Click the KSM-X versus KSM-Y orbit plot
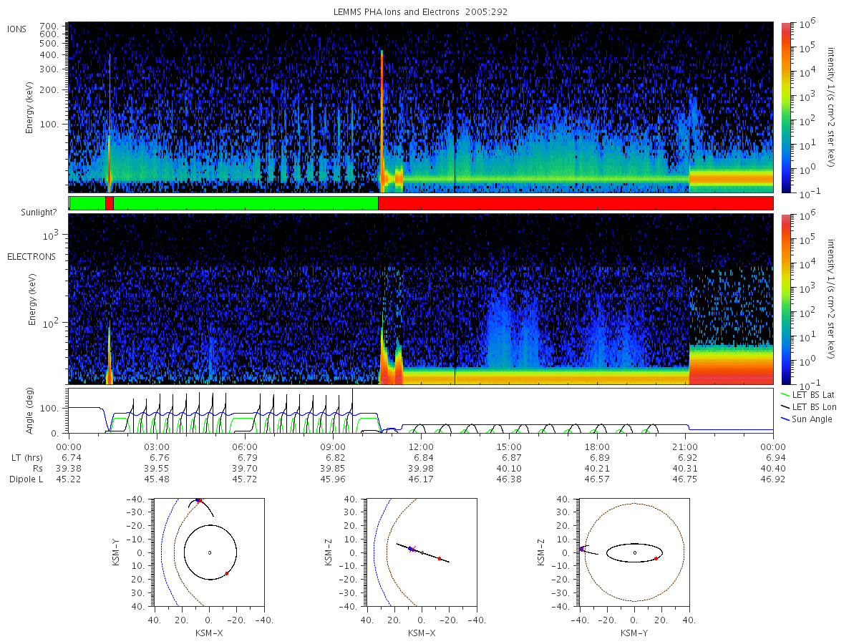Screen dimensions: 859x644 pyautogui.click(x=208, y=552)
